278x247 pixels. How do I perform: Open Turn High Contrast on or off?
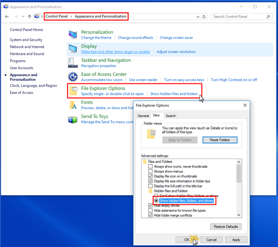tap(234, 80)
